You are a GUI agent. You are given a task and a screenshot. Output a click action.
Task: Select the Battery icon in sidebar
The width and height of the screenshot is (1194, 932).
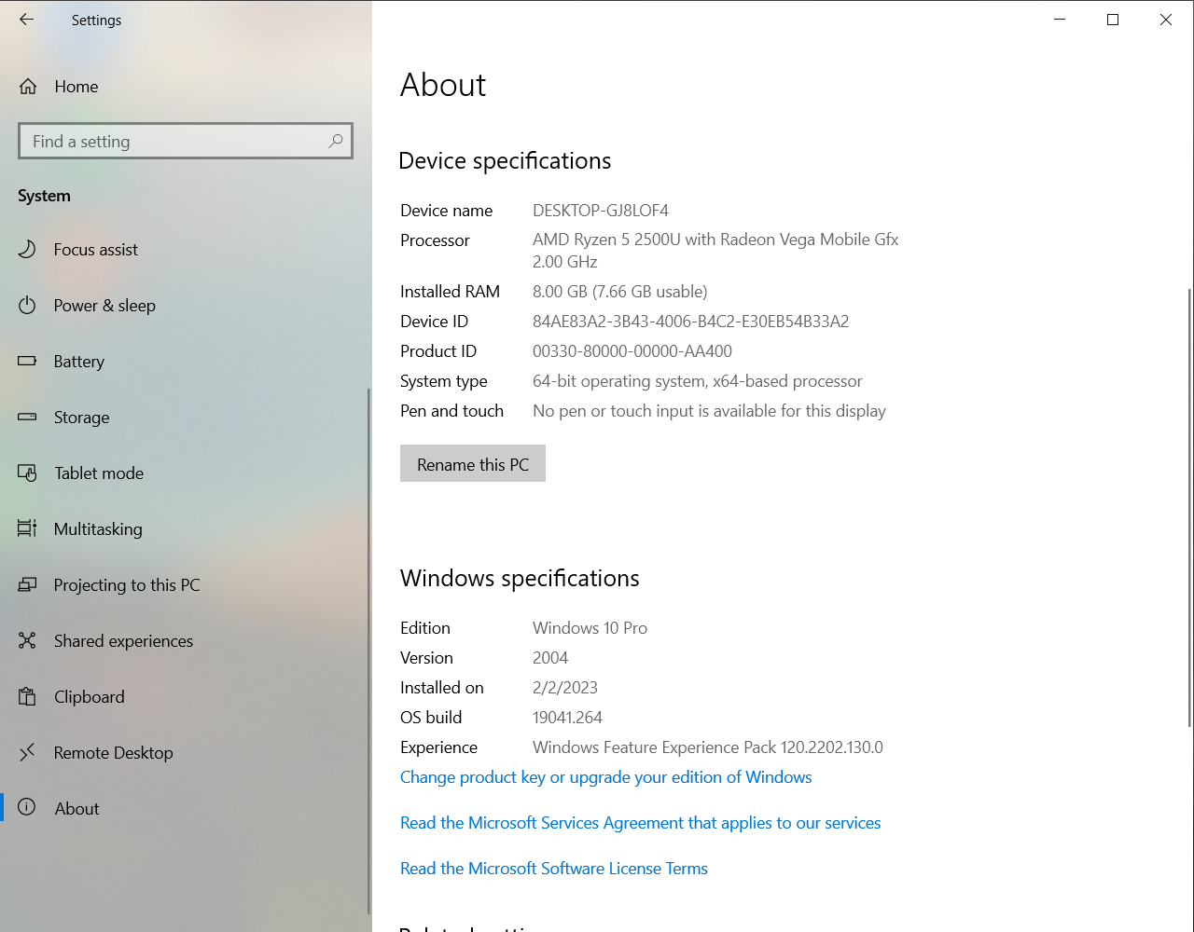click(27, 361)
